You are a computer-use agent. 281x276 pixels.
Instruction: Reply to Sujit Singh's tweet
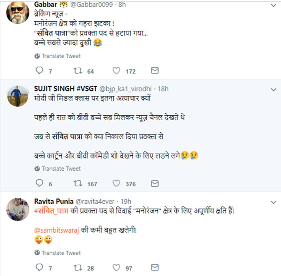coord(39,183)
